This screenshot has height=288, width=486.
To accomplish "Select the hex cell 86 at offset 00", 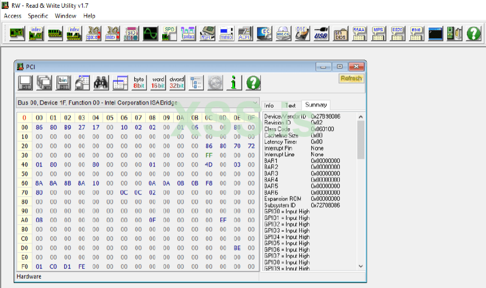I will (x=39, y=127).
